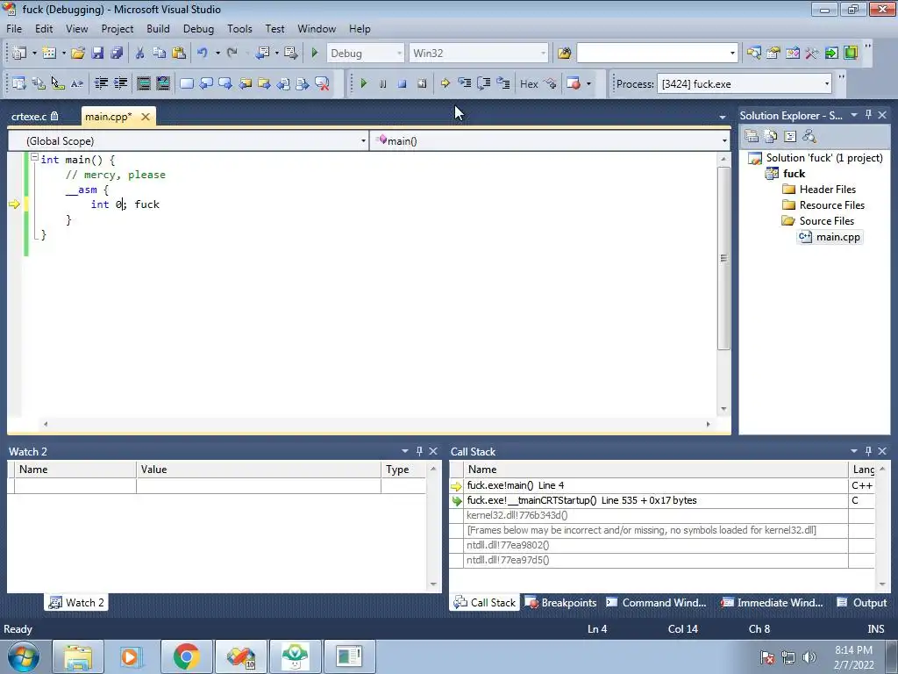The height and width of the screenshot is (674, 898).
Task: Click the Add New Item icon
Action: pos(49,53)
